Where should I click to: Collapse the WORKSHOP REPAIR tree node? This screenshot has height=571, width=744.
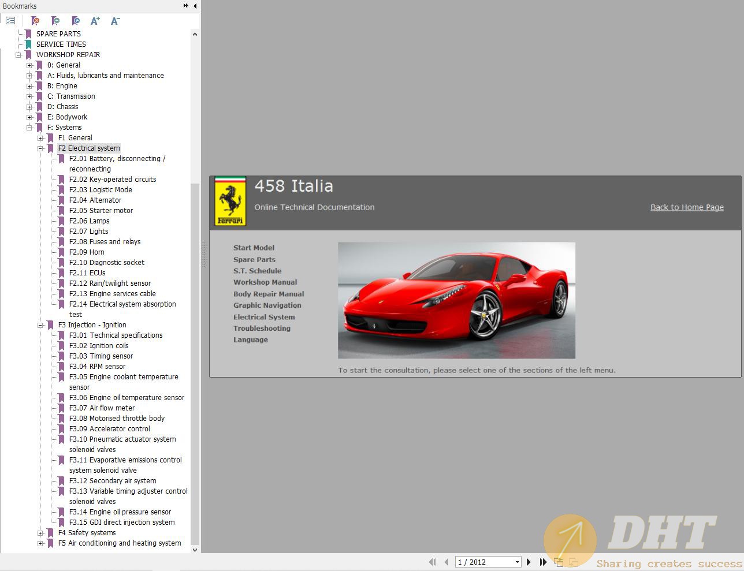click(x=18, y=55)
